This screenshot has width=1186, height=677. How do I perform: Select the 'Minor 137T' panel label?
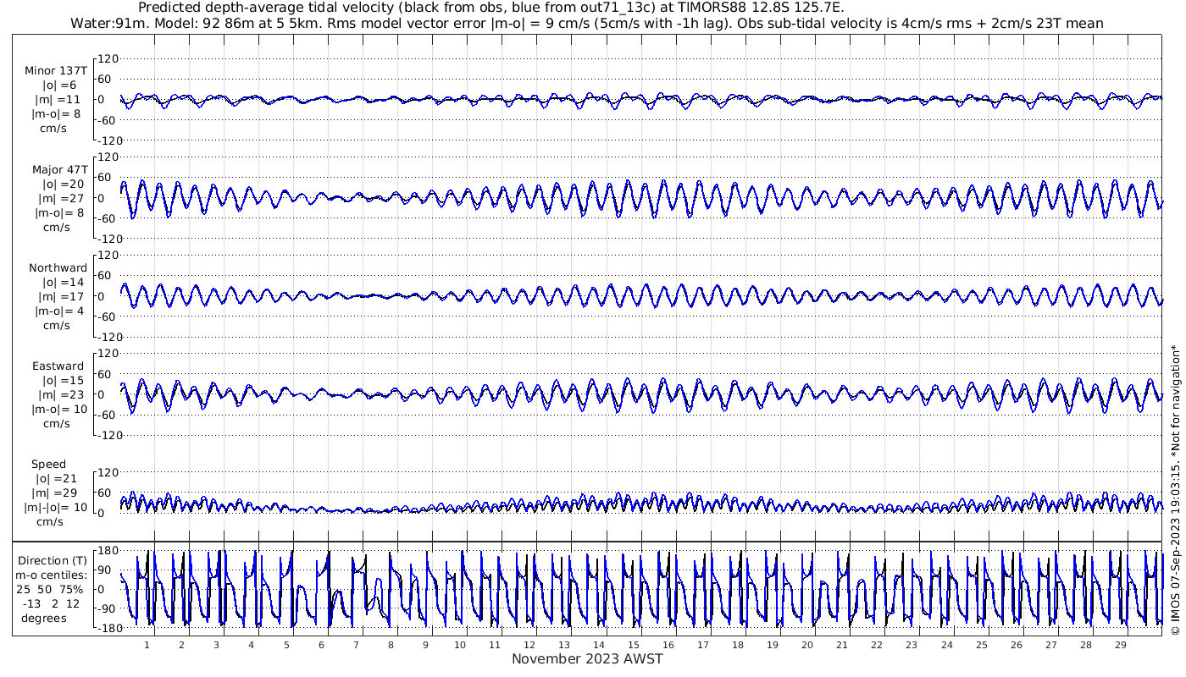(x=56, y=70)
